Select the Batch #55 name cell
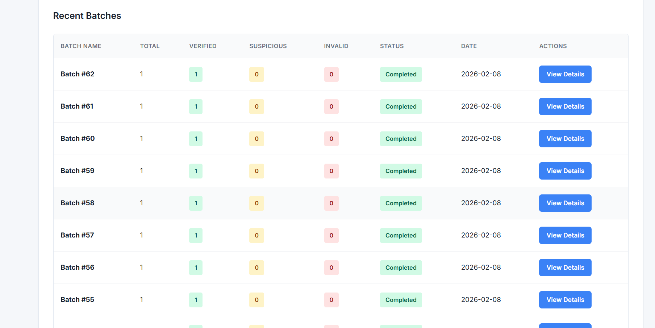 (x=77, y=299)
